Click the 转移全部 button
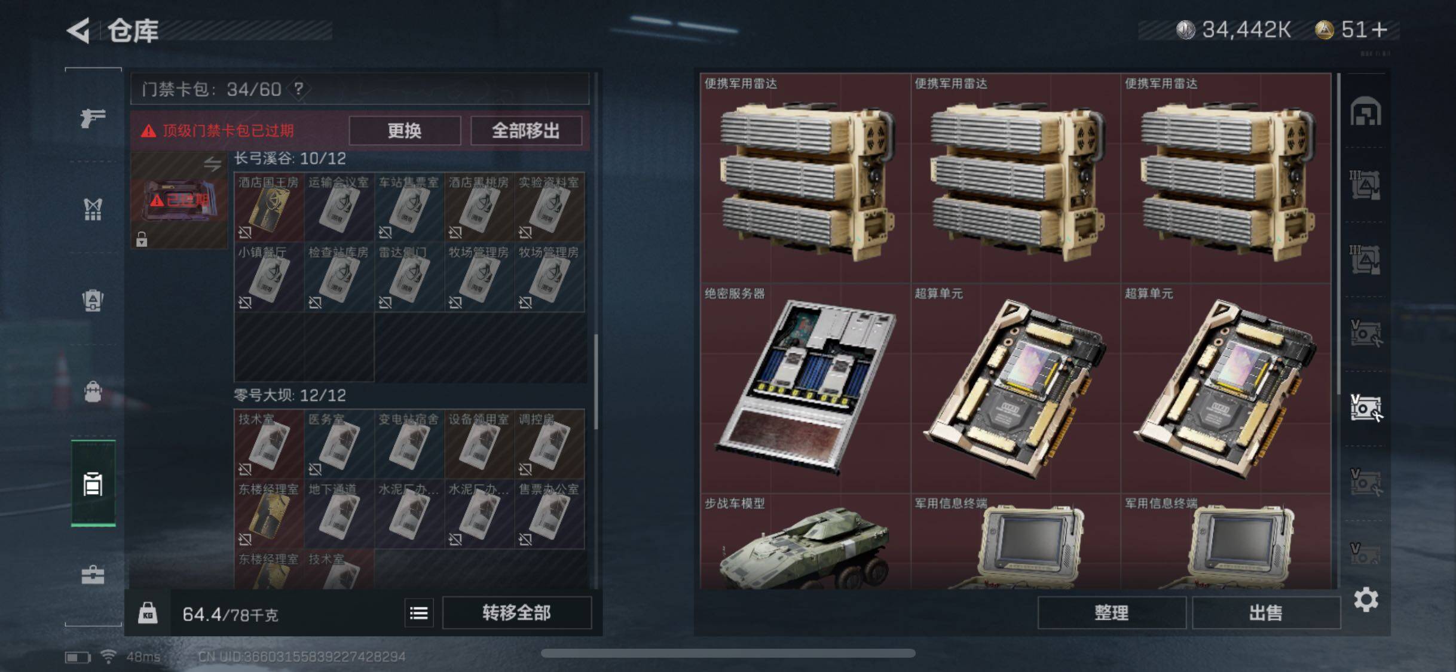 517,613
